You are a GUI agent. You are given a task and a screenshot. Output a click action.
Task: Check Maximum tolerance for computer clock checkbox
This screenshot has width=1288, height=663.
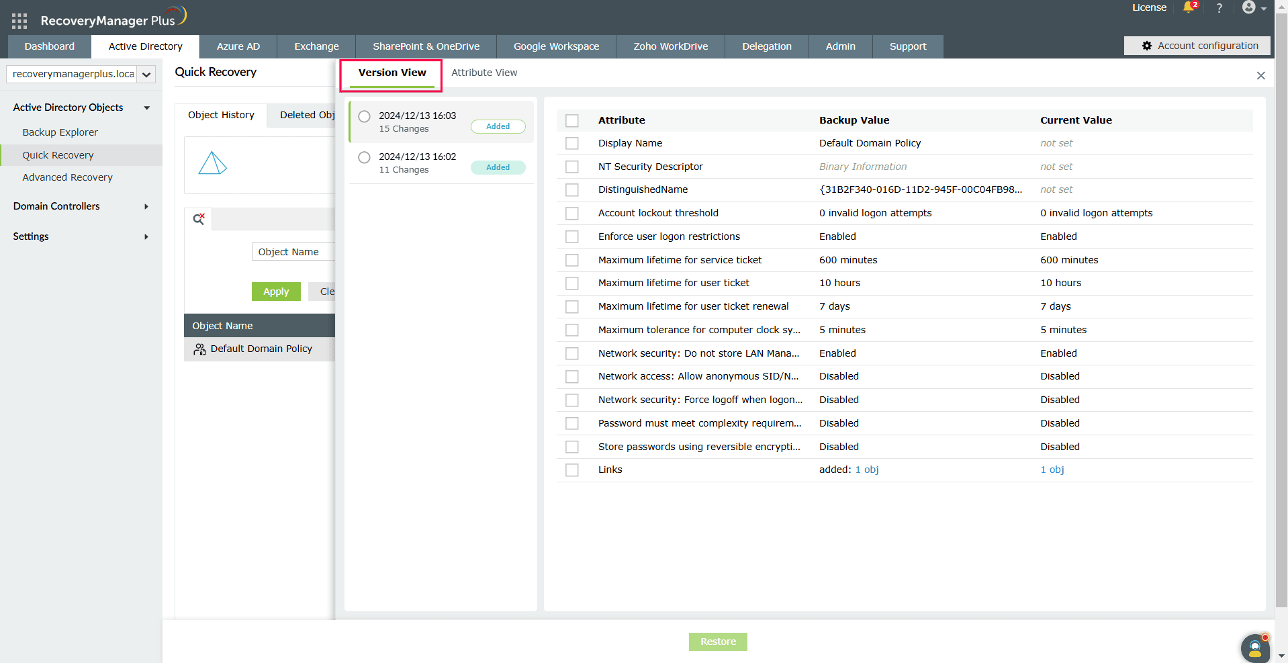572,330
